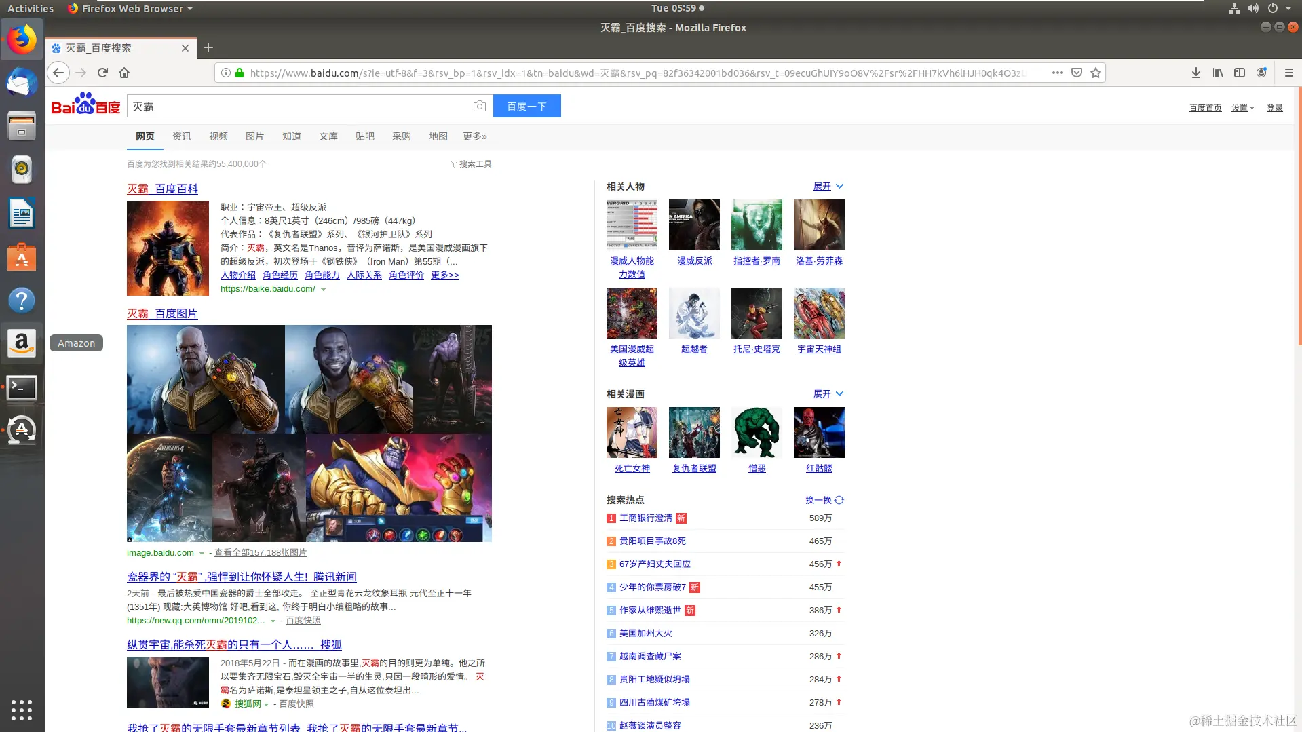The width and height of the screenshot is (1302, 732).
Task: Bookmark this page with the star
Action: pyautogui.click(x=1096, y=73)
